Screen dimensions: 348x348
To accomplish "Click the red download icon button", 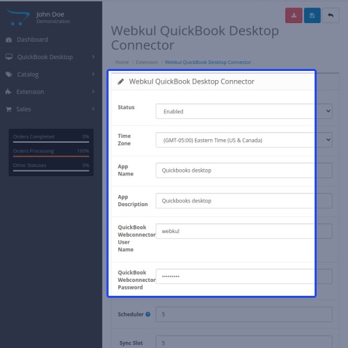I will (294, 15).
